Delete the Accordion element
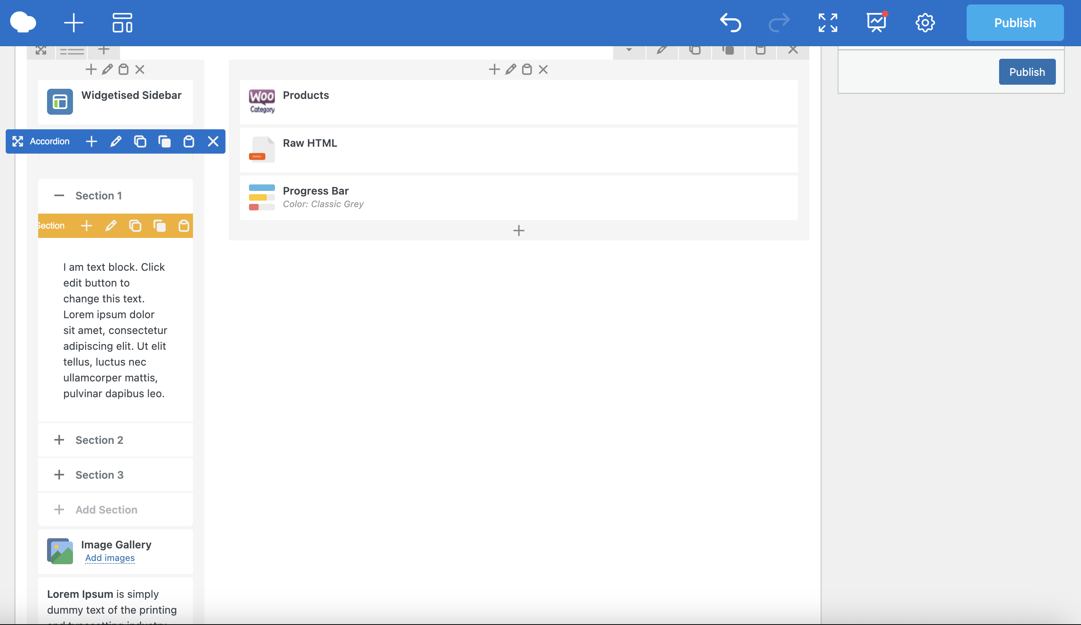Screen dimensions: 1081x625 tap(213, 141)
